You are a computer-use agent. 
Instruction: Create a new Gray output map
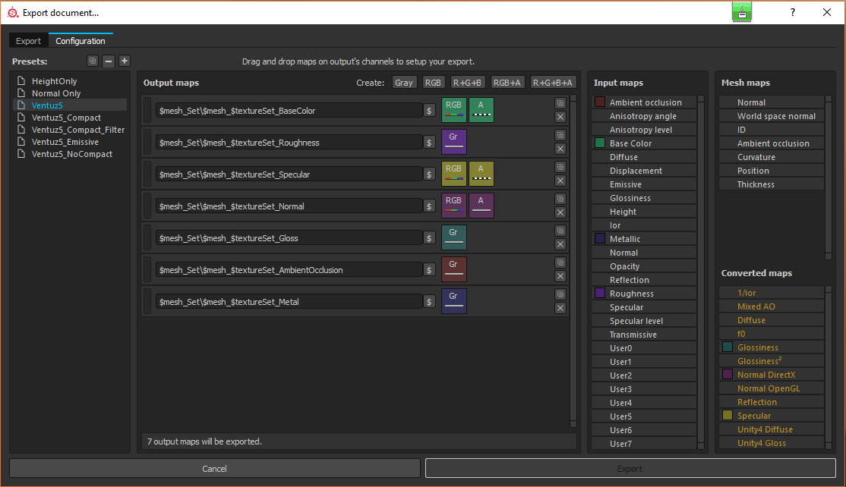pyautogui.click(x=404, y=83)
